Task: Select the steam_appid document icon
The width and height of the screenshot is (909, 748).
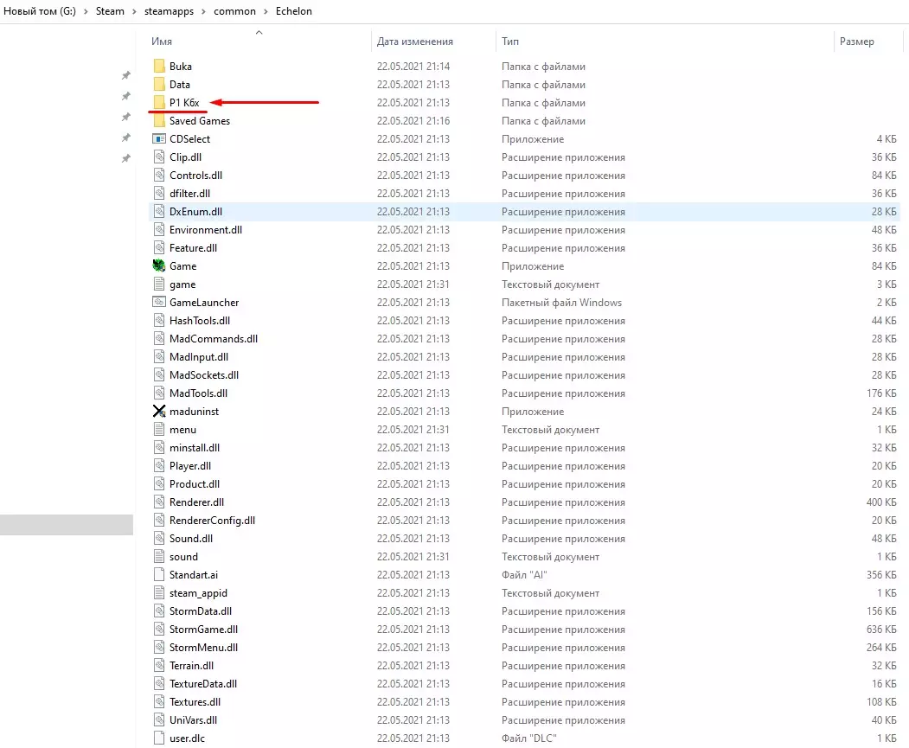Action: pyautogui.click(x=159, y=592)
